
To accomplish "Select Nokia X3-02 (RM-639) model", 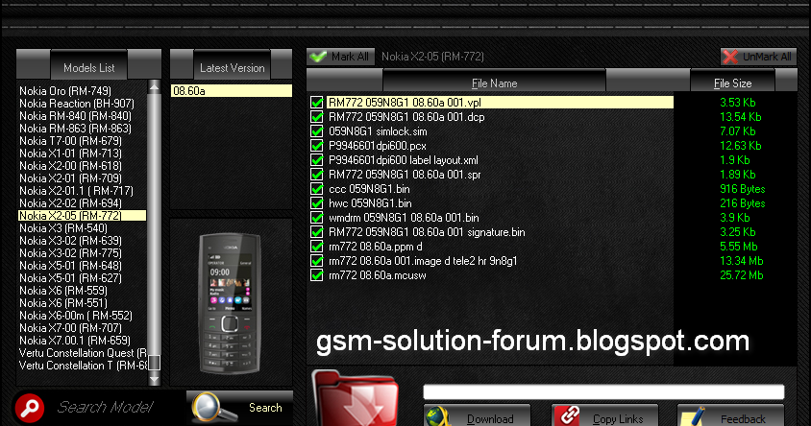I will [70, 241].
